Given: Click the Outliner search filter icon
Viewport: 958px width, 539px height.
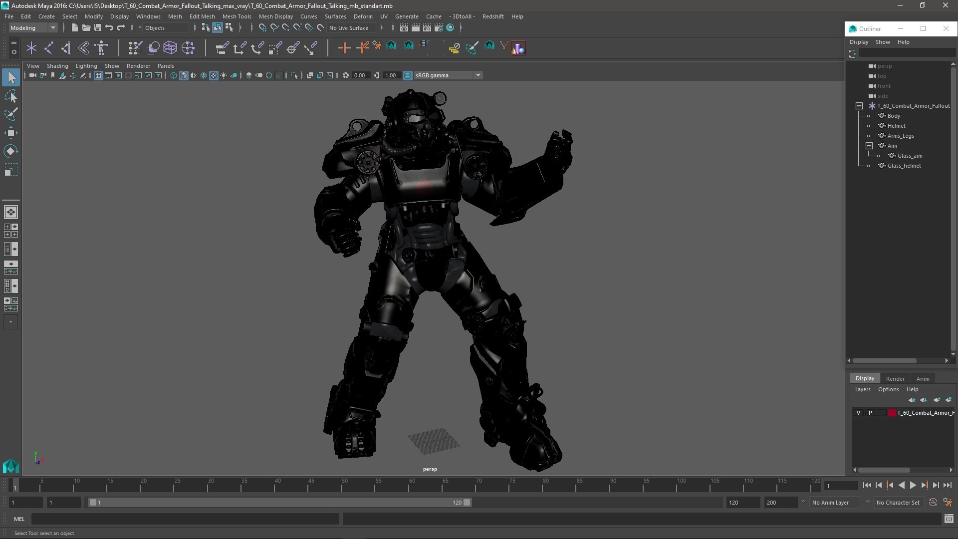Looking at the screenshot, I should (x=852, y=53).
